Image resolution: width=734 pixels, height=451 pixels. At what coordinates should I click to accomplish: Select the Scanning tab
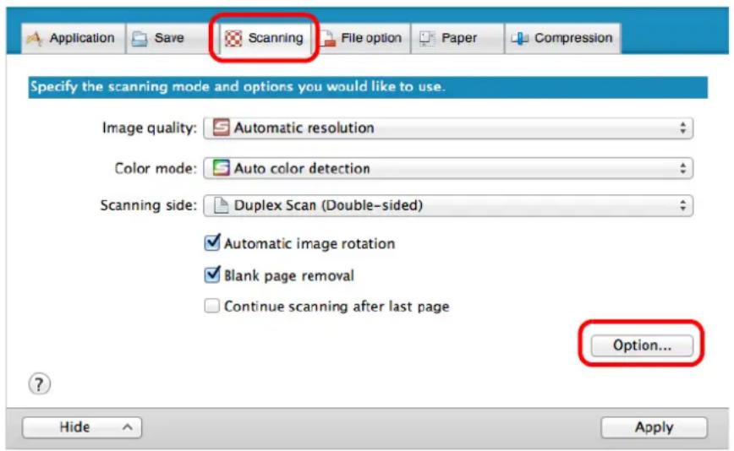tap(265, 38)
